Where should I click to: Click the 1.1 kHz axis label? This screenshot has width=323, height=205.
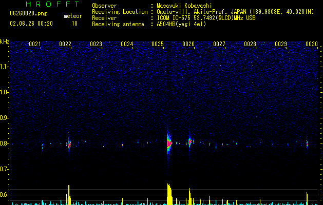click(5, 67)
